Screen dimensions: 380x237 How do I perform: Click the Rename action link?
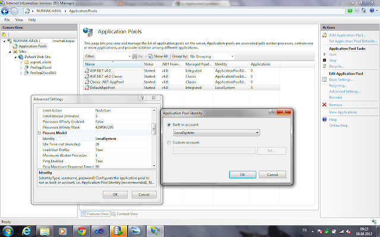[x=335, y=97]
